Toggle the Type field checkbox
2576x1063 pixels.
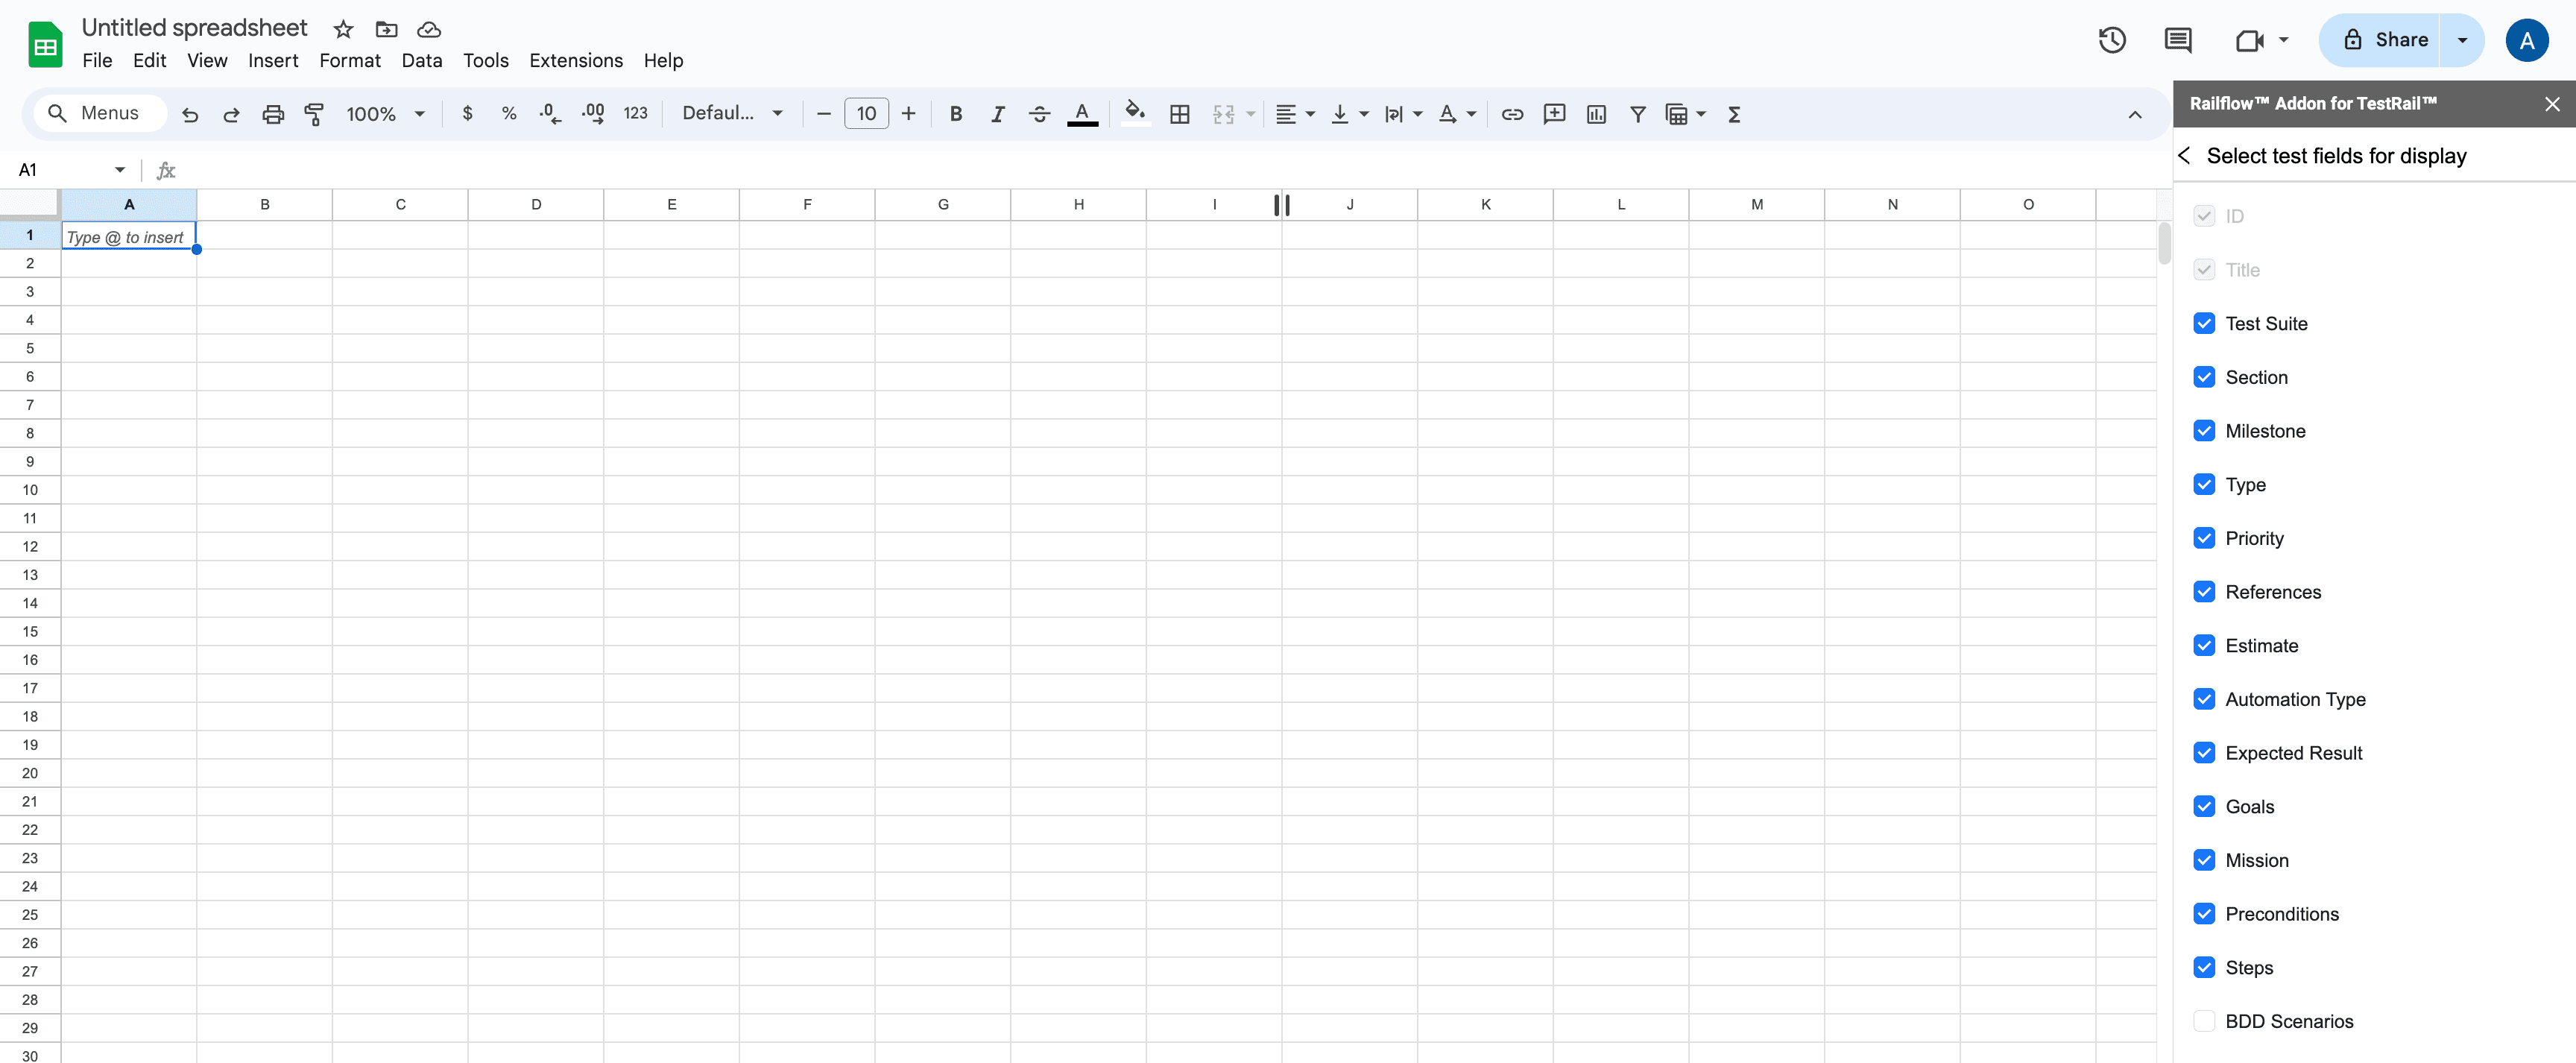(x=2204, y=484)
